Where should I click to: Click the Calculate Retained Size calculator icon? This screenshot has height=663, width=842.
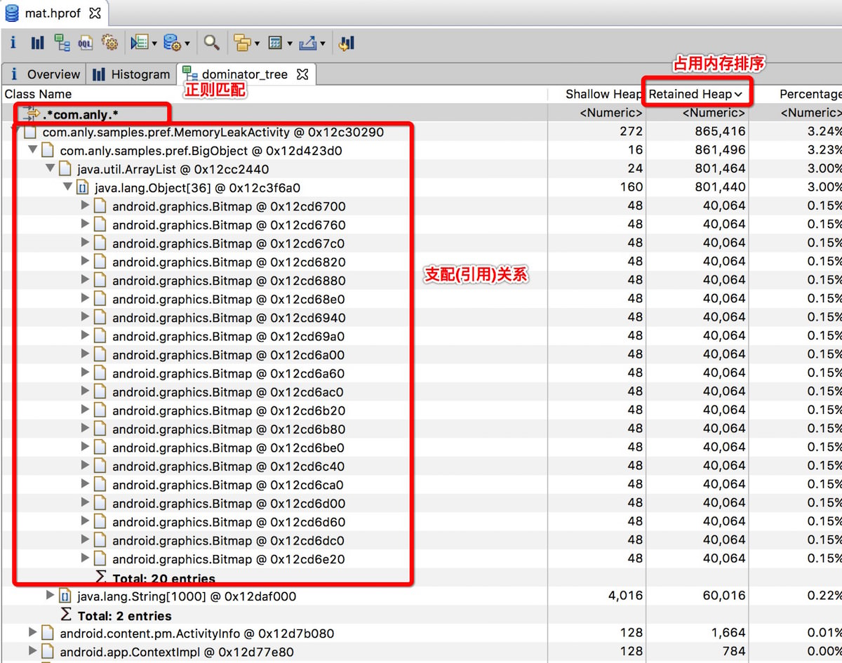coord(276,43)
